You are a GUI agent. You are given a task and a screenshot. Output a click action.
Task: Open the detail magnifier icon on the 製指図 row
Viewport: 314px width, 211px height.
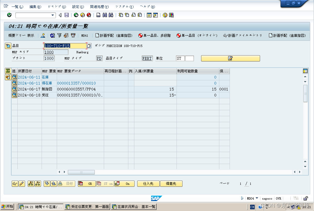15,89
